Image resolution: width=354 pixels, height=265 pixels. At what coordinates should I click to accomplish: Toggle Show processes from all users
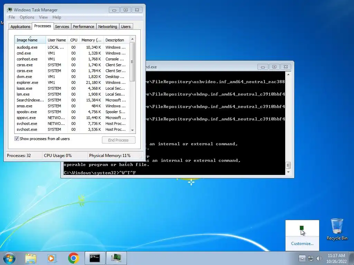17,139
